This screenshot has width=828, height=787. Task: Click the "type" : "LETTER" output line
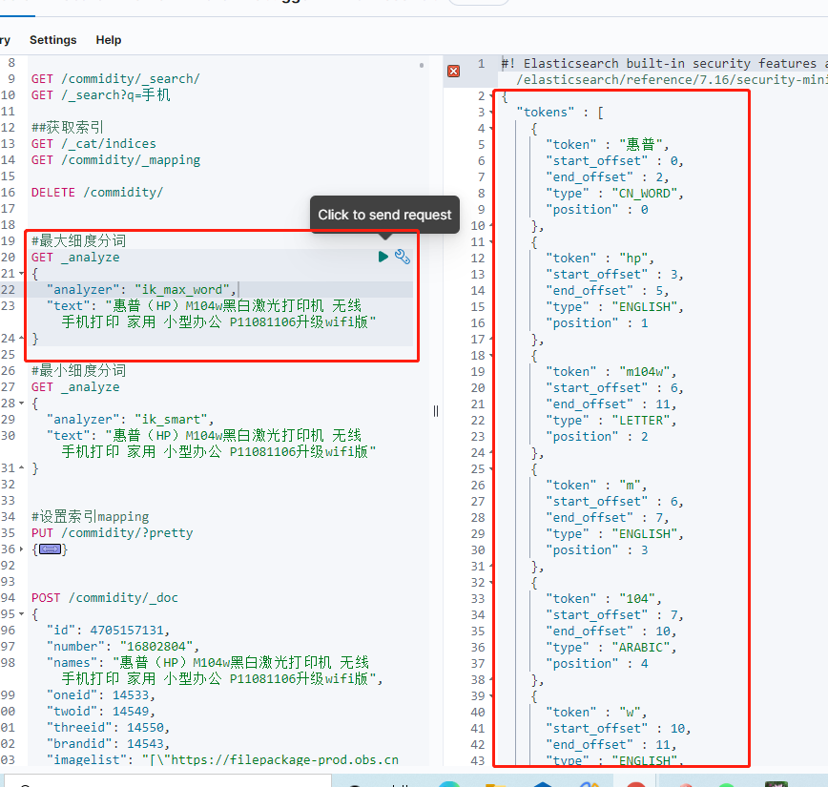[x=611, y=421]
